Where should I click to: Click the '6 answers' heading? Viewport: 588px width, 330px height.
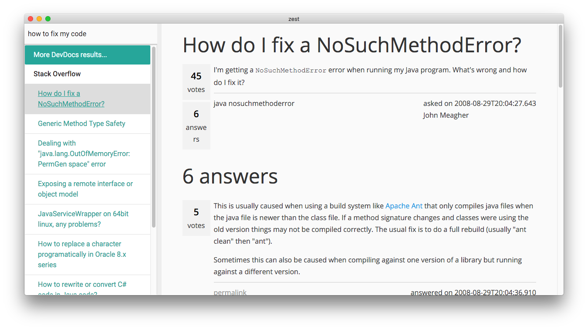[230, 176]
